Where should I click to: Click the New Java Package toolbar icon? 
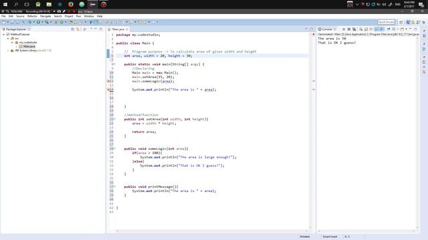(56, 22)
